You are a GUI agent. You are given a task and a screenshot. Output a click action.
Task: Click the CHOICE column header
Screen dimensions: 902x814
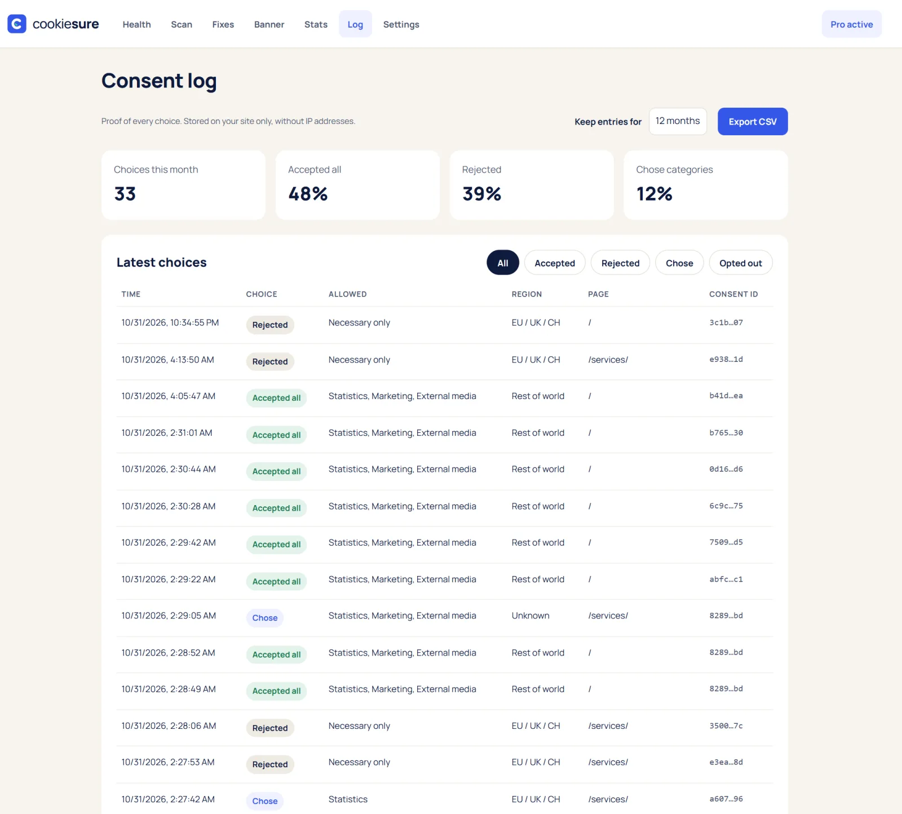pos(262,294)
